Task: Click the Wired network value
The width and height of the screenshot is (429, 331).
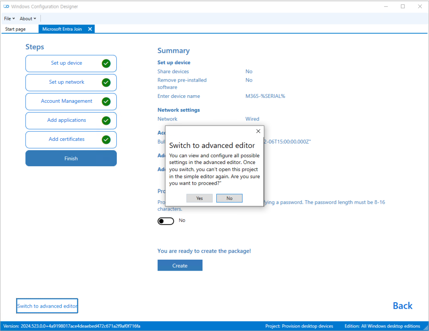Action: pos(252,119)
